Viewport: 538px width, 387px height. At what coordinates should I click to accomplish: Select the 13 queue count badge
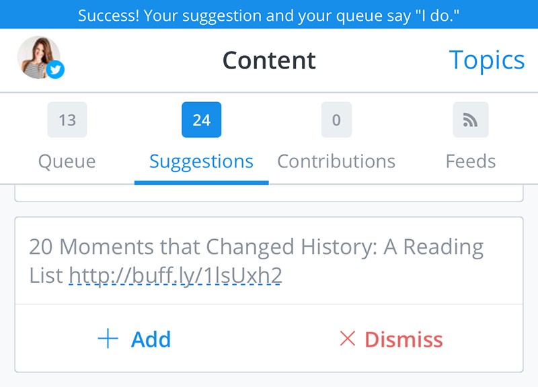click(x=67, y=120)
